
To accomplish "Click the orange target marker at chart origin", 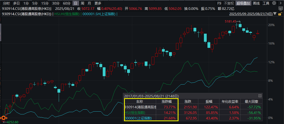I will [4, 118].
